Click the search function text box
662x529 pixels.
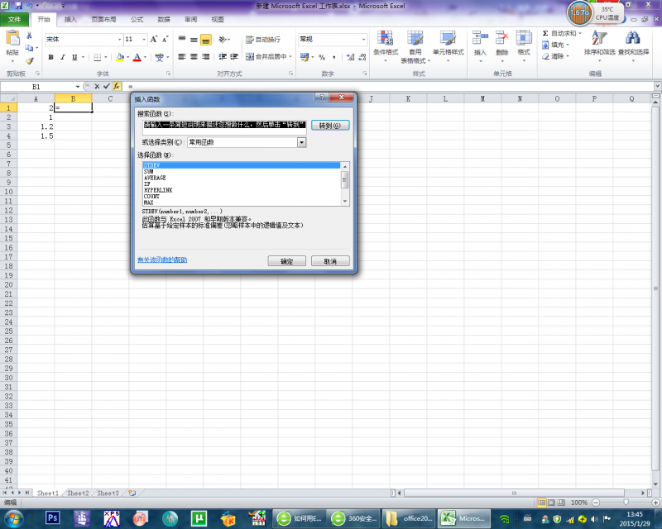click(x=224, y=127)
